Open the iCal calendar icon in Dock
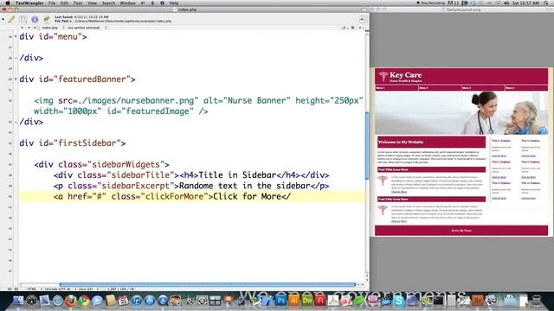Image resolution: width=554 pixels, height=311 pixels. [x=123, y=301]
